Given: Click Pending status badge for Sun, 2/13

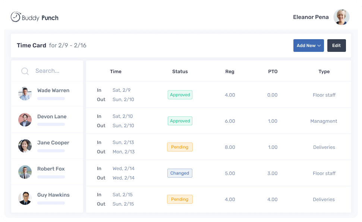Looking at the screenshot, I should 180,147.
